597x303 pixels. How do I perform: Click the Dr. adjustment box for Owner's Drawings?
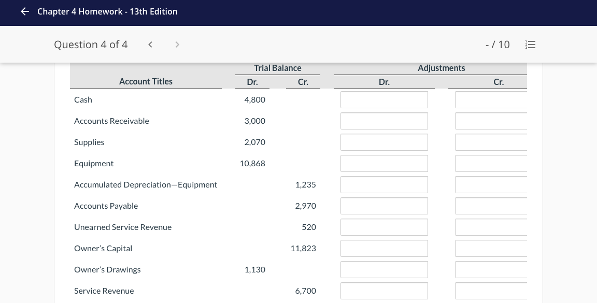tap(384, 269)
